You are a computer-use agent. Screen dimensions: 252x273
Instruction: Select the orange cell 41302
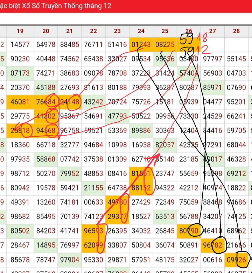[x=46, y=116]
